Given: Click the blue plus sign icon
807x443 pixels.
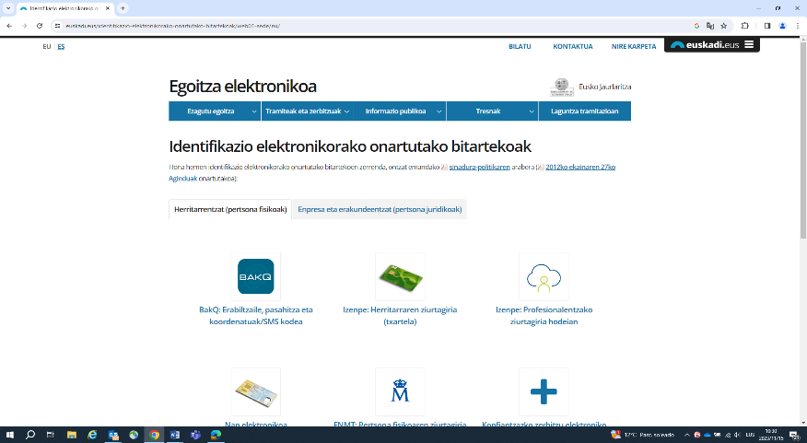Looking at the screenshot, I should point(544,393).
